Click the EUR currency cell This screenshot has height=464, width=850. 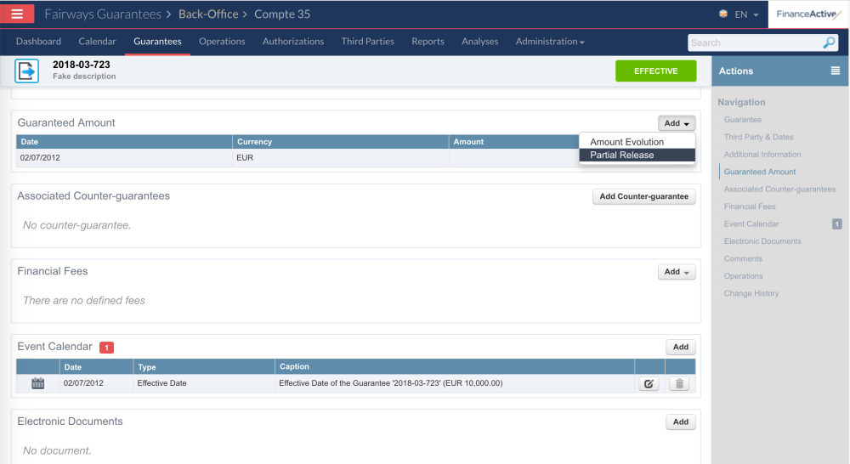(341, 158)
